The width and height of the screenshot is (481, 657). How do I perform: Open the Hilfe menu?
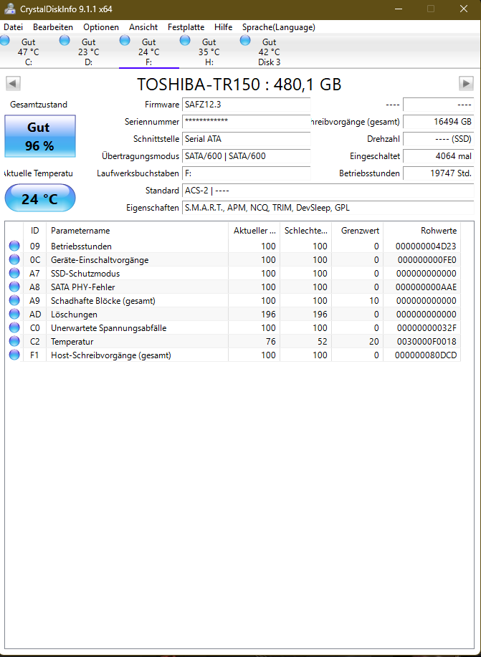223,27
